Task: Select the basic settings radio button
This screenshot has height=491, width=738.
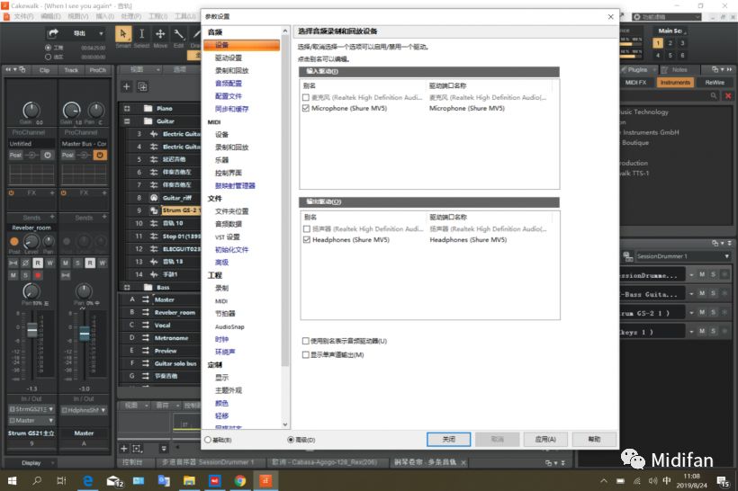Action: point(206,440)
